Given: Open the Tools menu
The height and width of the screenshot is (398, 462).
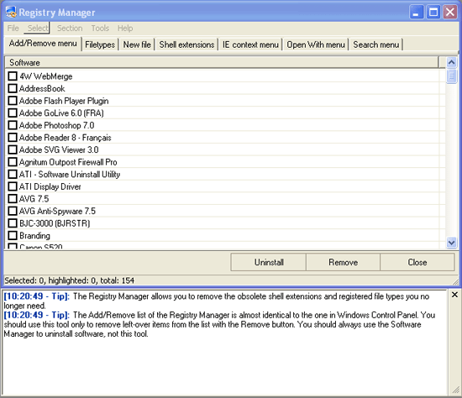Looking at the screenshot, I should 100,29.
